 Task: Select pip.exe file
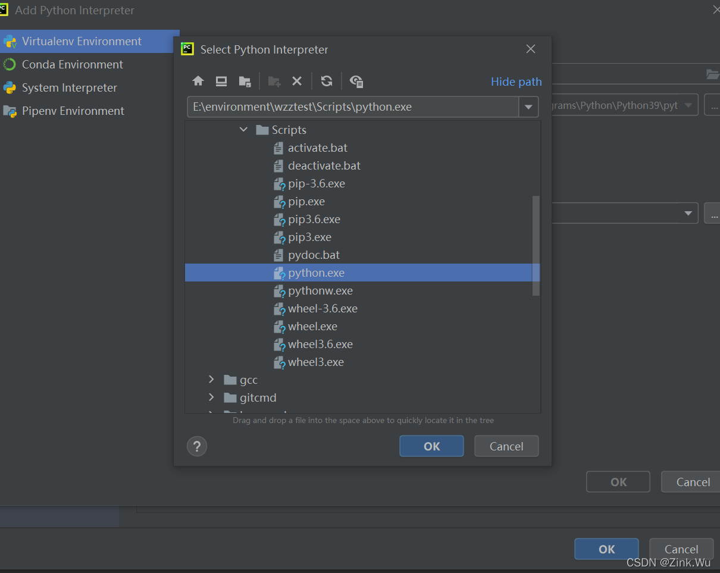coord(306,201)
